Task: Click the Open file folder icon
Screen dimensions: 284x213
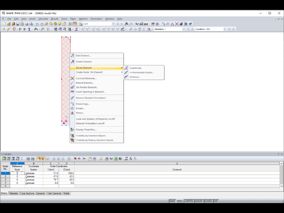Action: click(9, 24)
